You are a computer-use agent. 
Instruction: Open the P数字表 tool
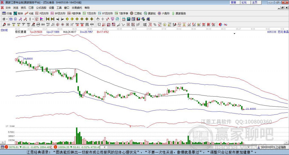[x=74, y=14]
